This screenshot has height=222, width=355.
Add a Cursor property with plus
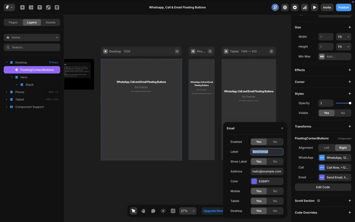point(350,82)
